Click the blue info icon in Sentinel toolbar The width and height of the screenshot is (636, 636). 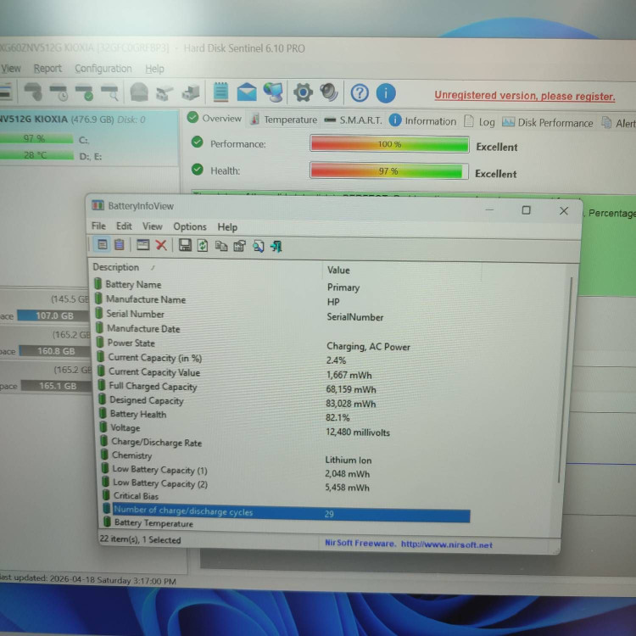tap(386, 93)
